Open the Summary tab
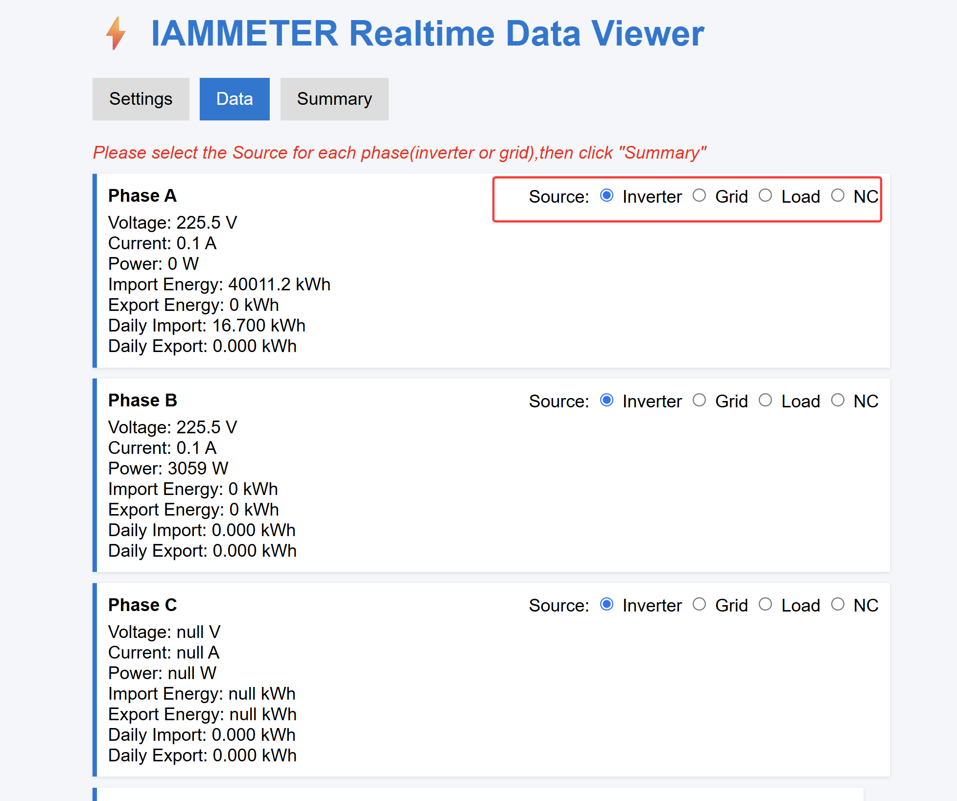Viewport: 957px width, 801px height. [x=334, y=99]
